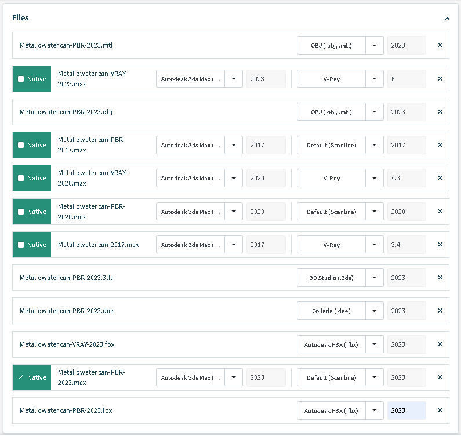Enable Native for Metalicwater can-PBR-2017.max
This screenshot has height=436, width=461.
coord(21,145)
